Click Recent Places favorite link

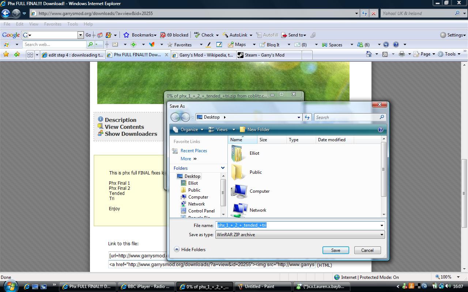click(x=194, y=151)
